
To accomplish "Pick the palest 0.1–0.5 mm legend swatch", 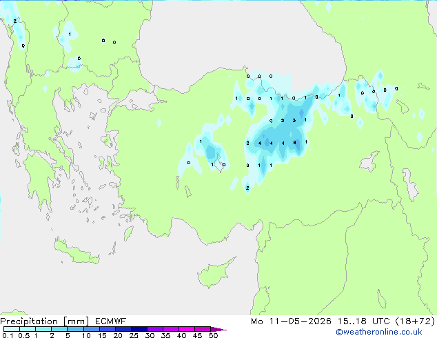I will pyautogui.click(x=12, y=329).
